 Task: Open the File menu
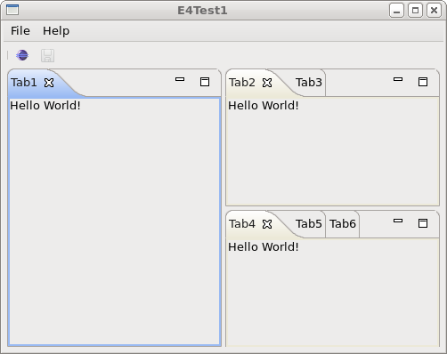[x=20, y=31]
